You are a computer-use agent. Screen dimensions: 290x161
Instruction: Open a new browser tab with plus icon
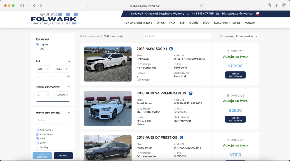[x=277, y=5]
